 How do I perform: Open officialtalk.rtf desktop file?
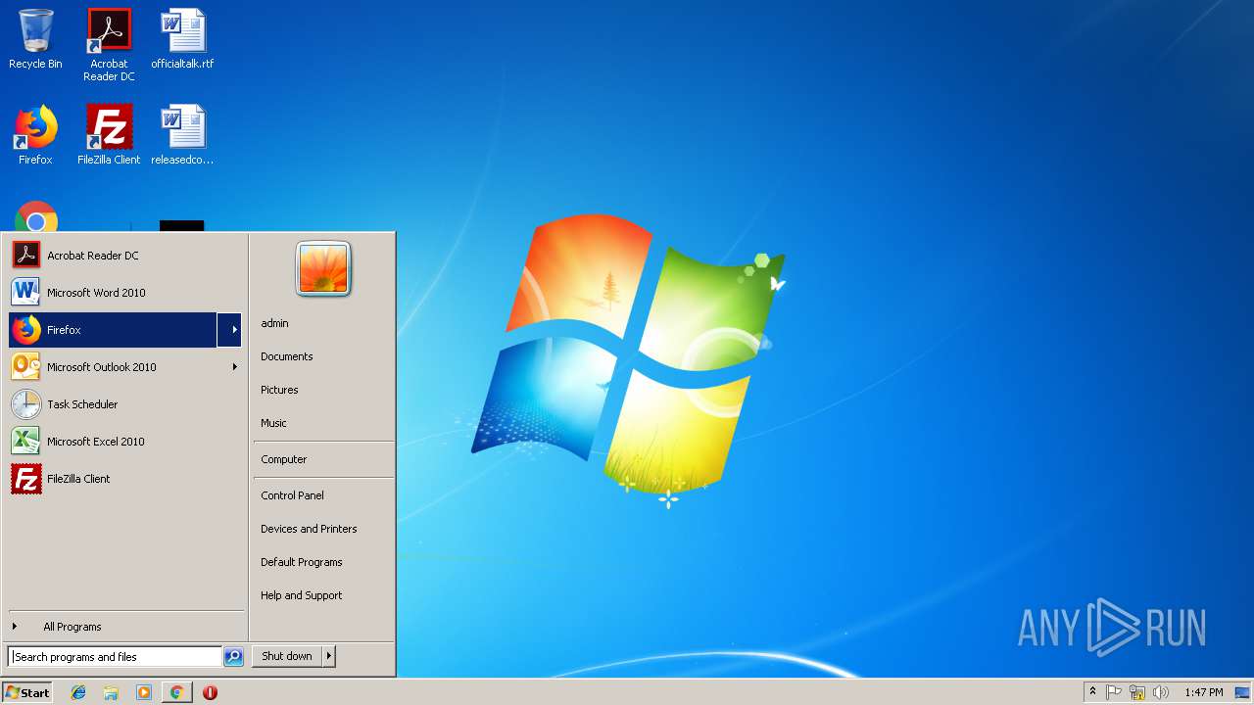point(182,39)
